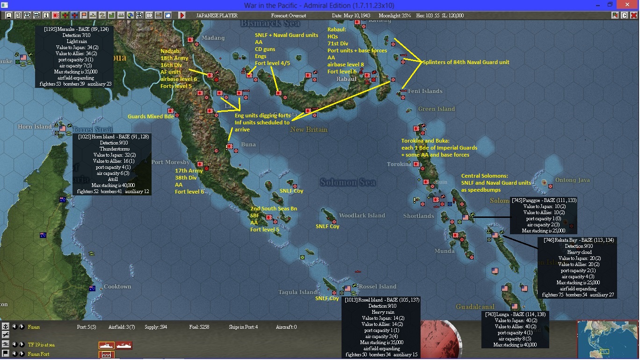Click the globe world map icon
This screenshot has height=360, width=640.
pos(130,15)
